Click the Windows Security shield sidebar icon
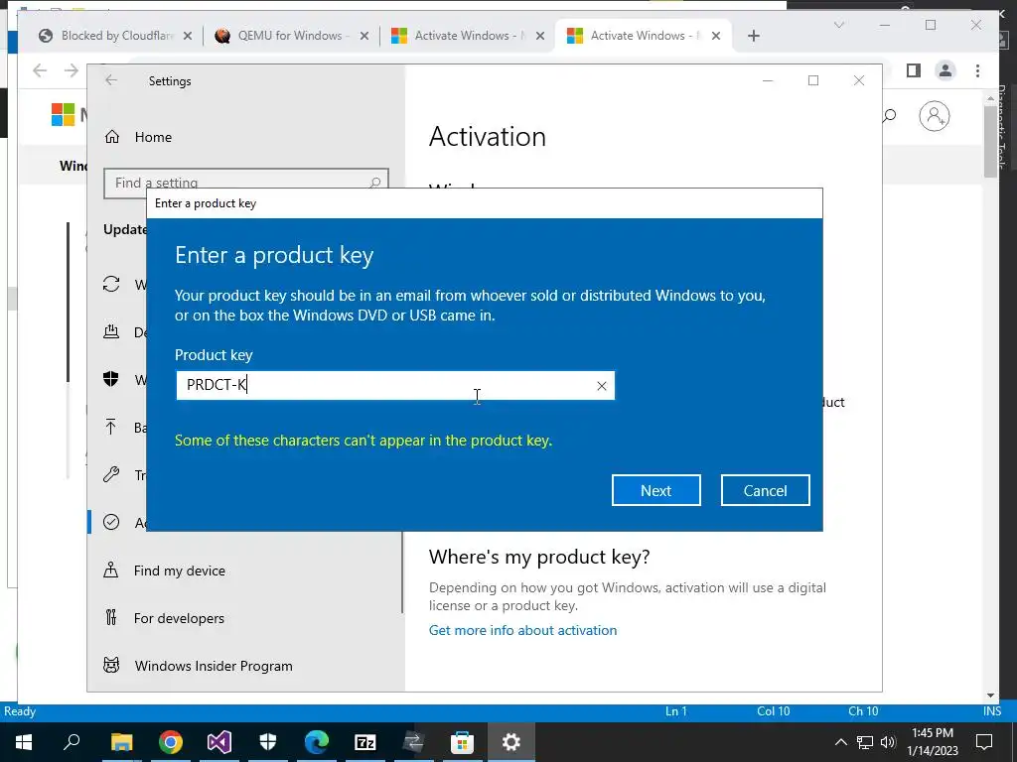 click(111, 379)
